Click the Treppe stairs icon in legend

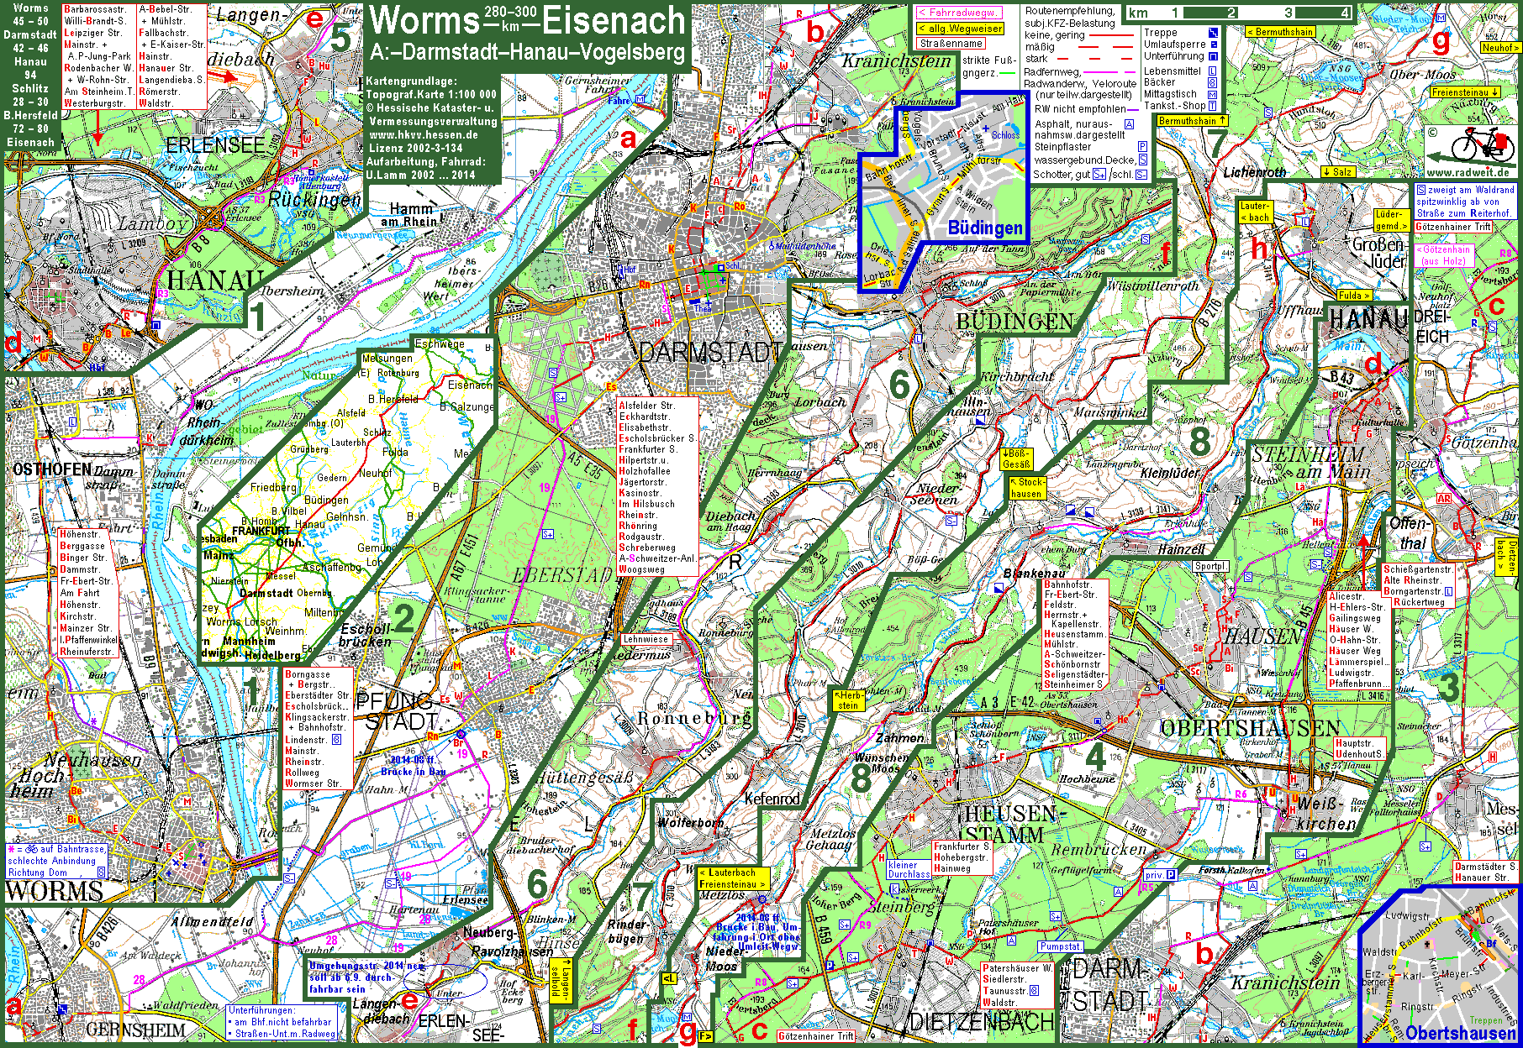(1213, 33)
